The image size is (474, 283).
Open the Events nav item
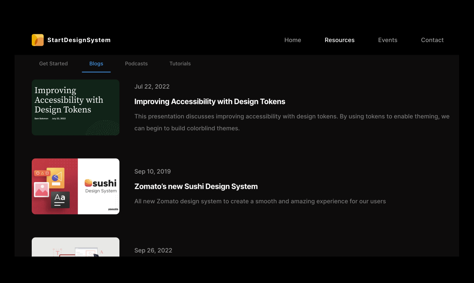tap(388, 40)
